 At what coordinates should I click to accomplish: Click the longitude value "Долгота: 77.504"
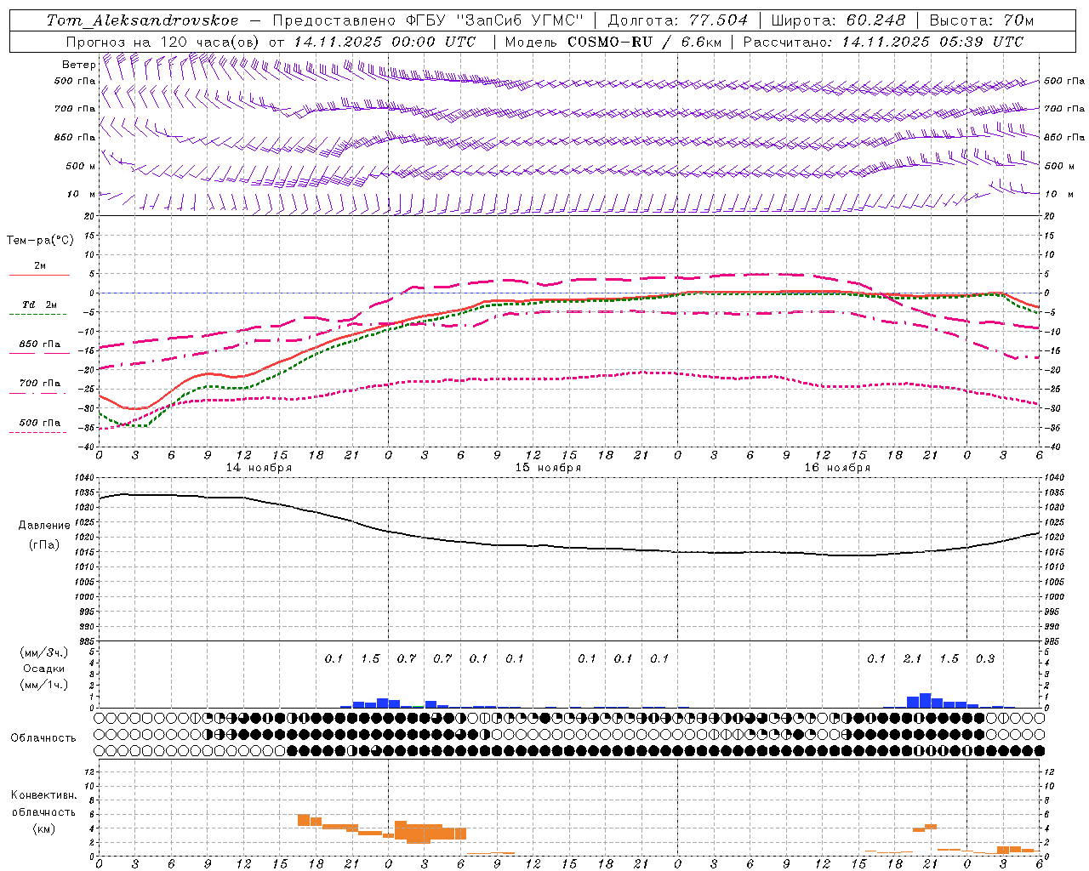point(678,20)
